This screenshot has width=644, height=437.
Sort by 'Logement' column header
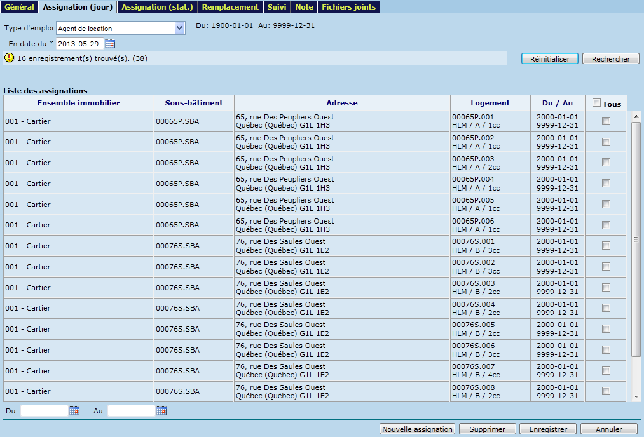490,103
